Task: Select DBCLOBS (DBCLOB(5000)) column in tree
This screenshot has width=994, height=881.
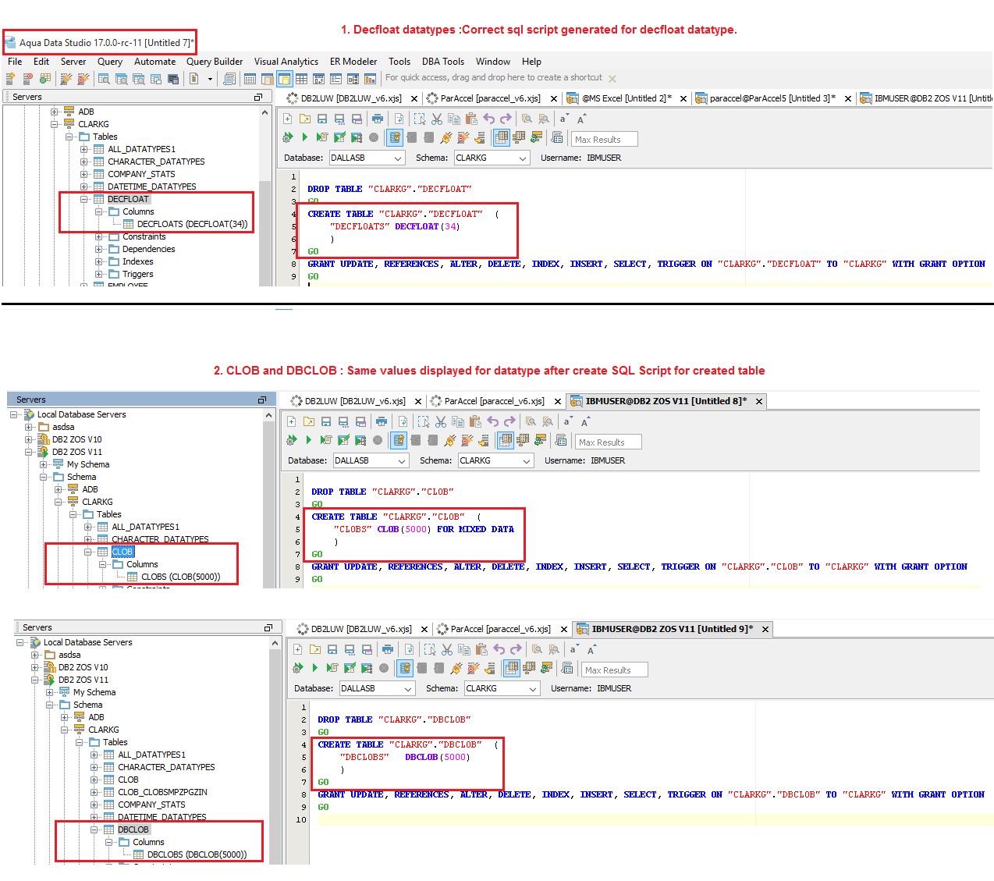Action: (190, 854)
